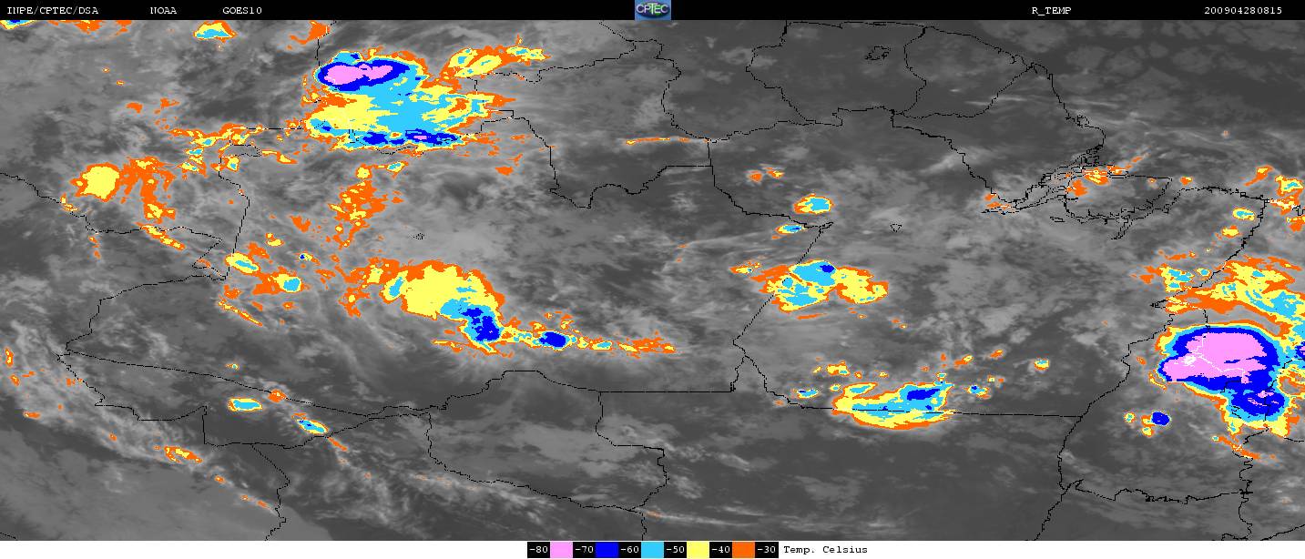Click the 200904280815 timestamp
Viewport: 1305px width, 559px height.
1242,11
